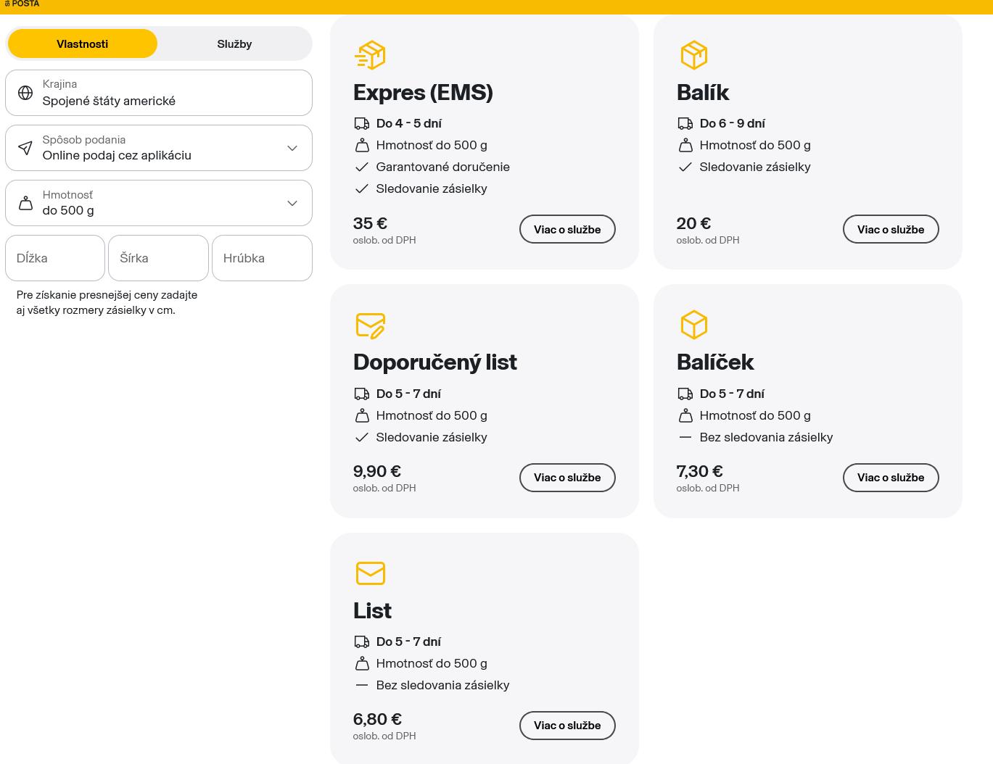Image resolution: width=993 pixels, height=764 pixels.
Task: Switch to the Služby tab
Action: 234,44
